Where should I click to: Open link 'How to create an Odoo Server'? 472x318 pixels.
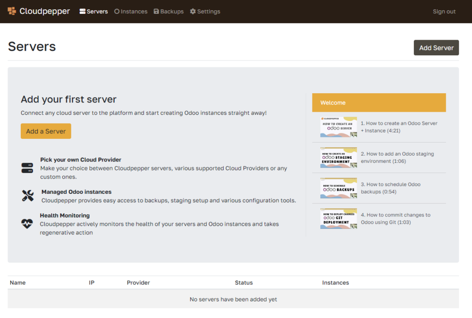pos(399,127)
